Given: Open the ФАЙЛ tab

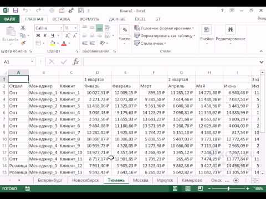Looking at the screenshot, I should tap(9, 19).
